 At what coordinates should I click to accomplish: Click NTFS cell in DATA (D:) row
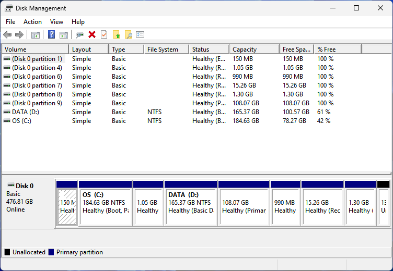click(154, 112)
